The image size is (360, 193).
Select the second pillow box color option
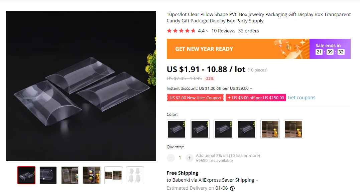click(200, 129)
